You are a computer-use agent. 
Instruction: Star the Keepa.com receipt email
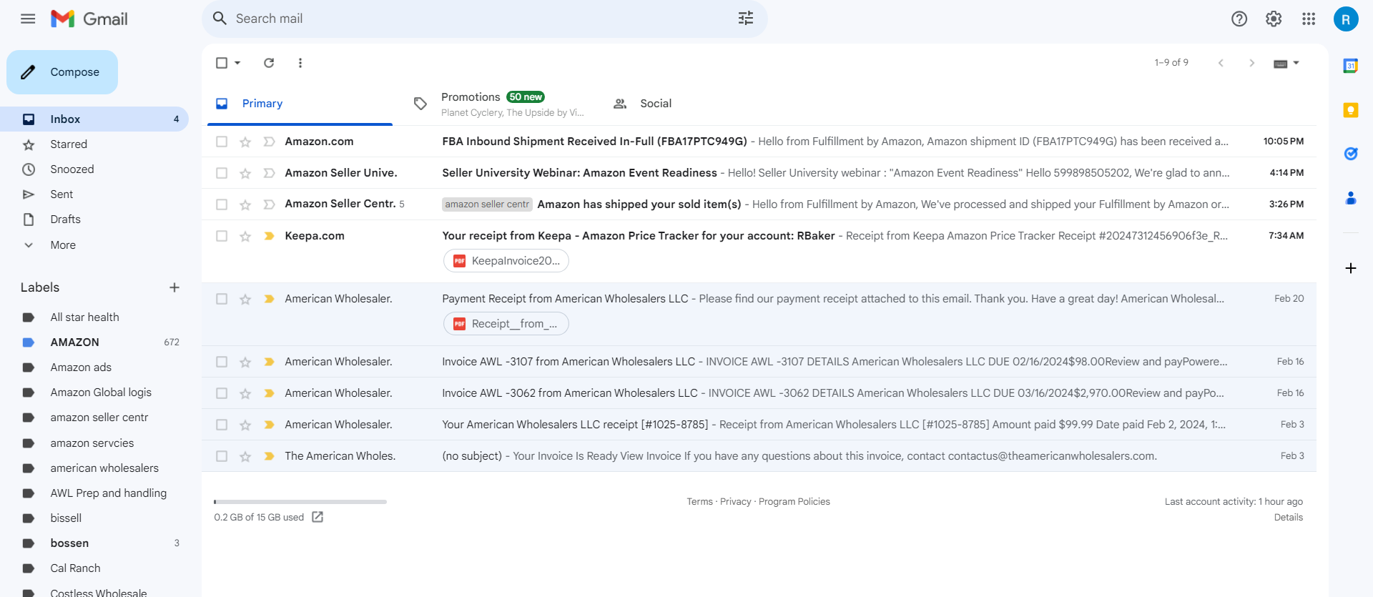click(245, 236)
